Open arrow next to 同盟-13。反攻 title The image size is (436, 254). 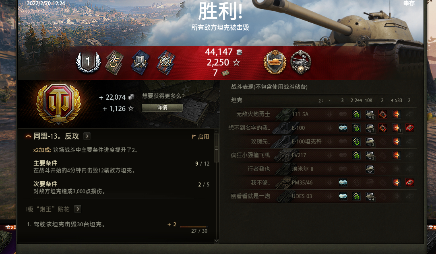pyautogui.click(x=87, y=136)
